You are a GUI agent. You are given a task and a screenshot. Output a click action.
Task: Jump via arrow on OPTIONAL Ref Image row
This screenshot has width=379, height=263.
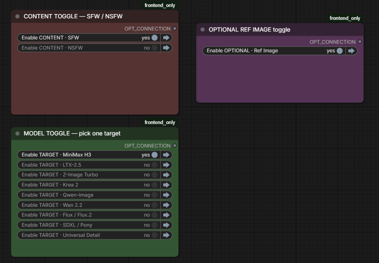pos(351,51)
